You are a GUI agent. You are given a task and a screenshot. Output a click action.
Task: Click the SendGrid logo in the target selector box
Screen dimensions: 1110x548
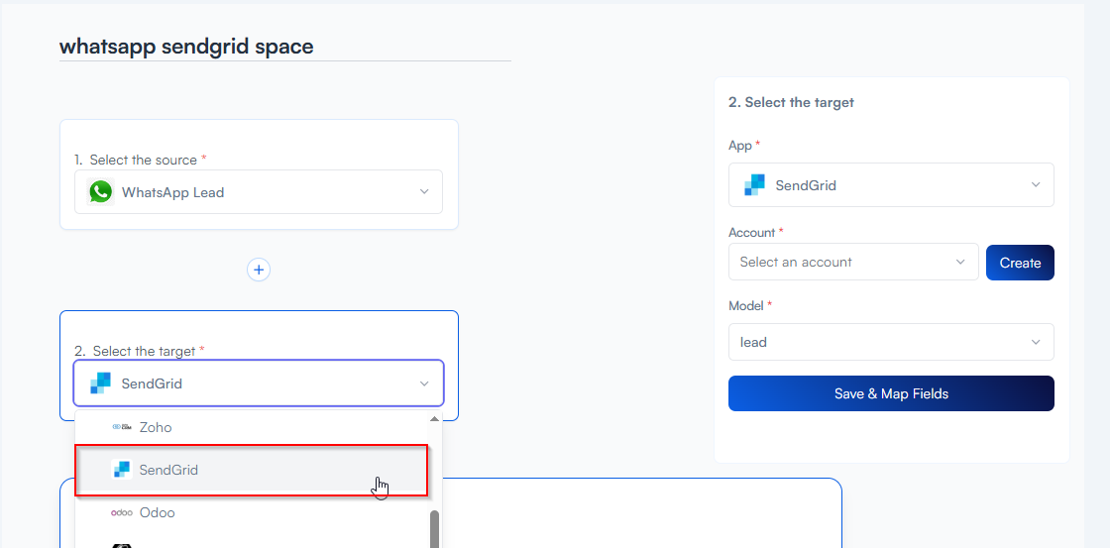pos(100,384)
